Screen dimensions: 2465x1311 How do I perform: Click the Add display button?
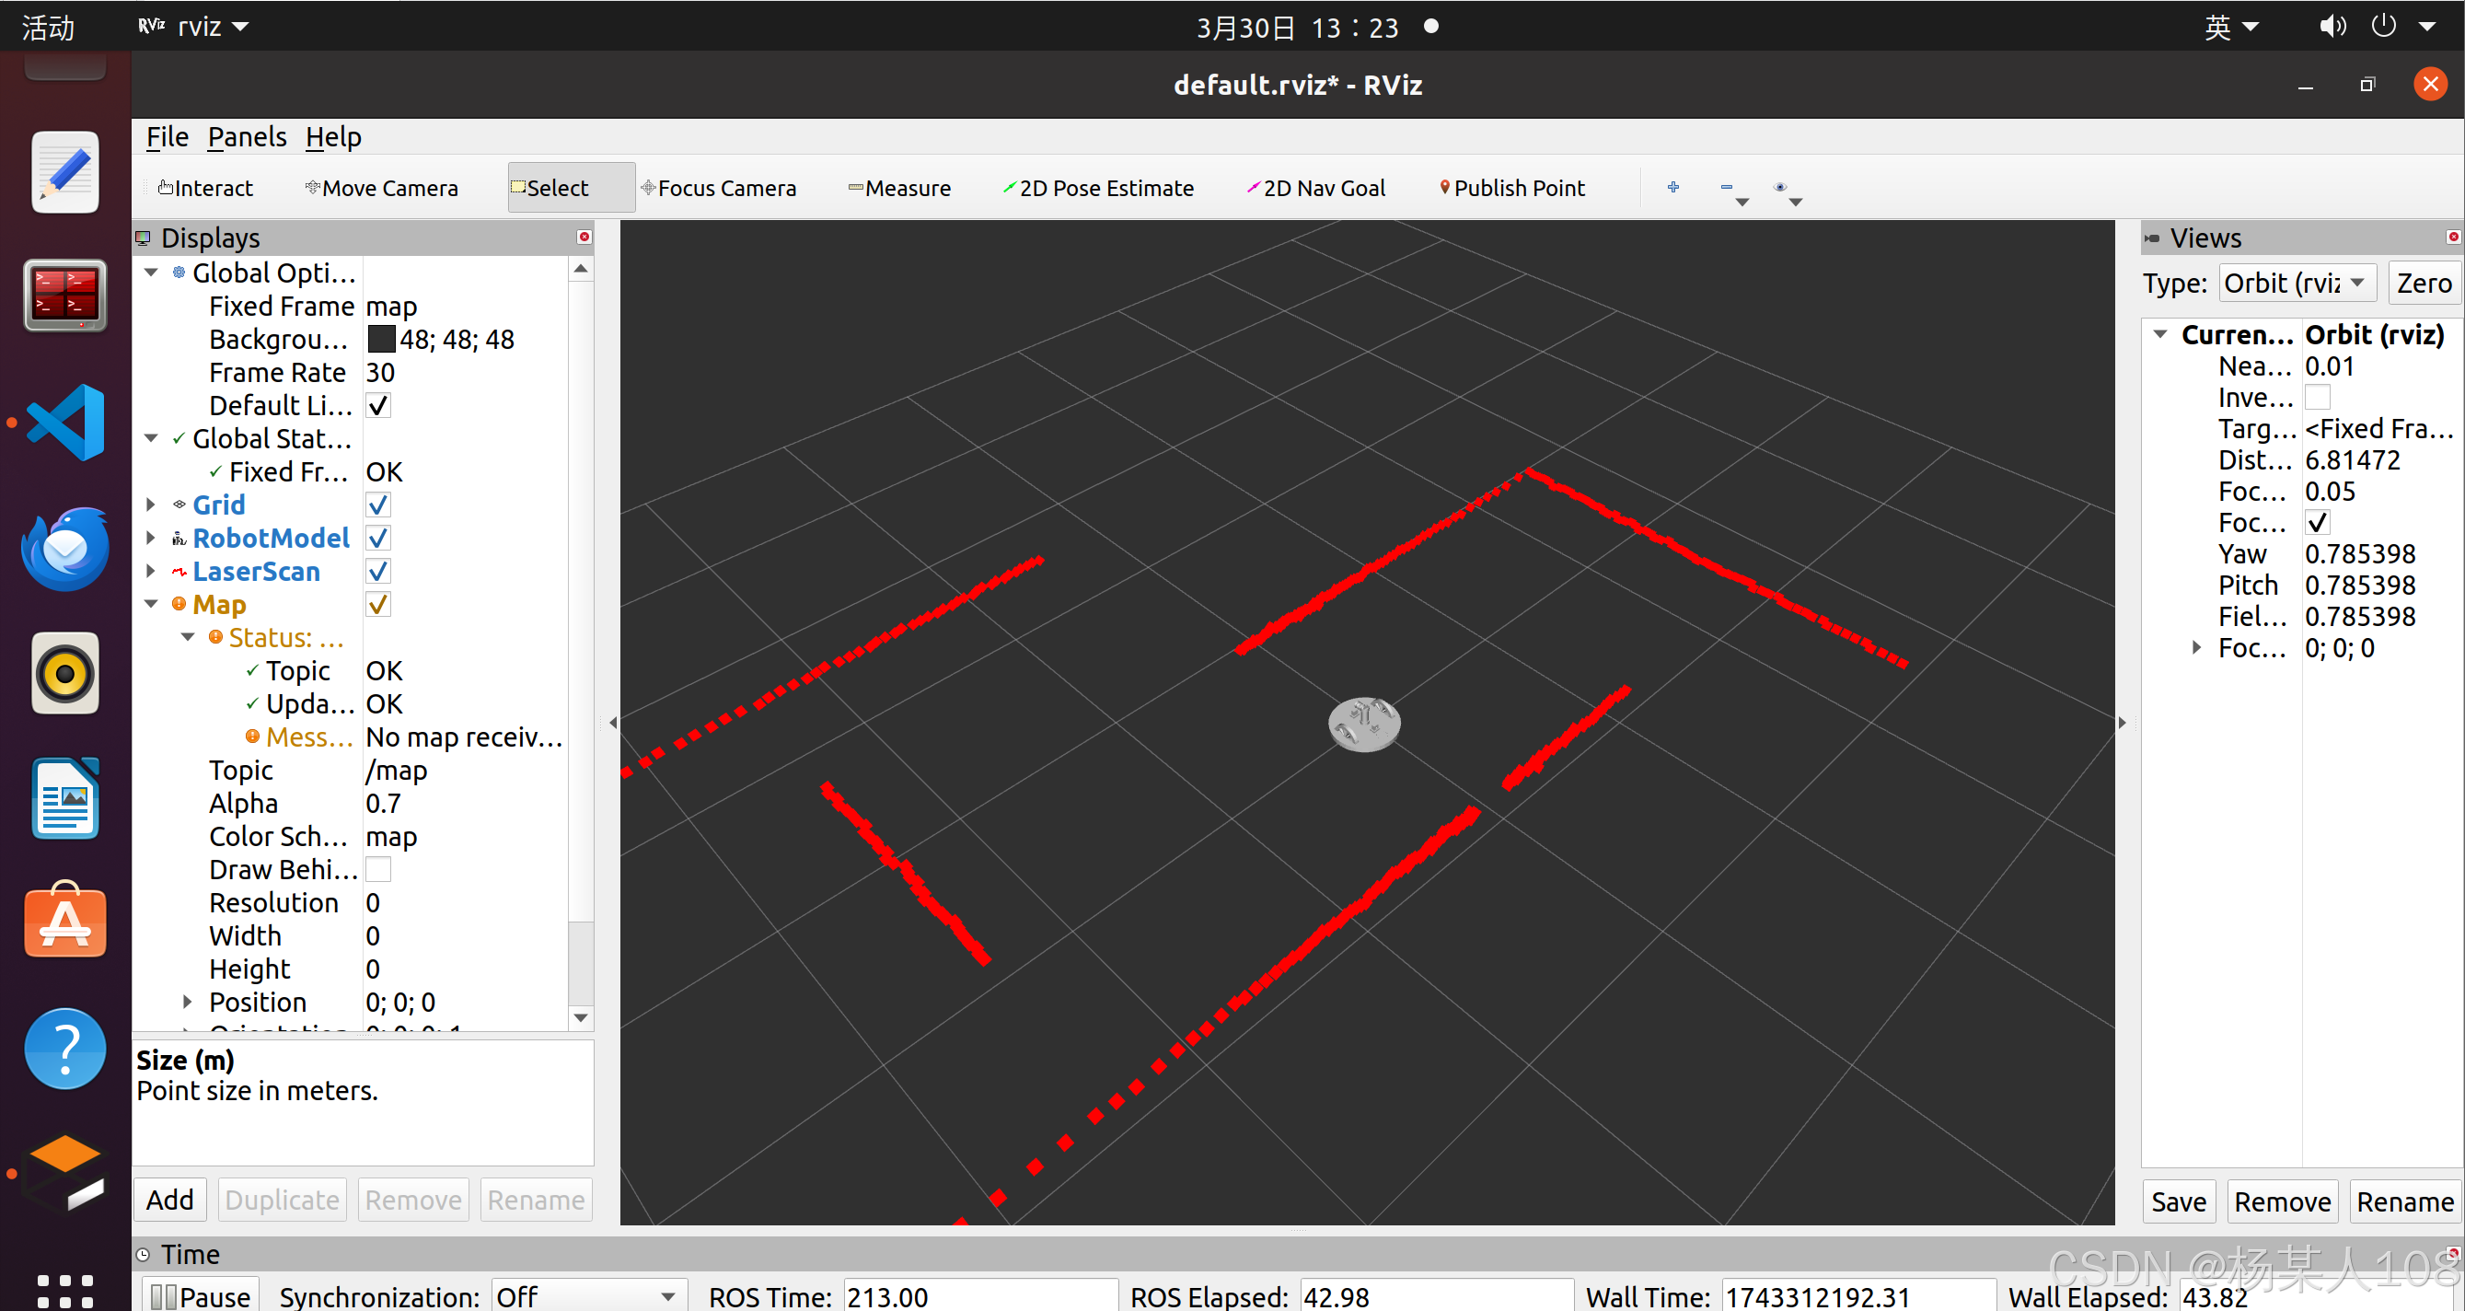click(x=169, y=1199)
